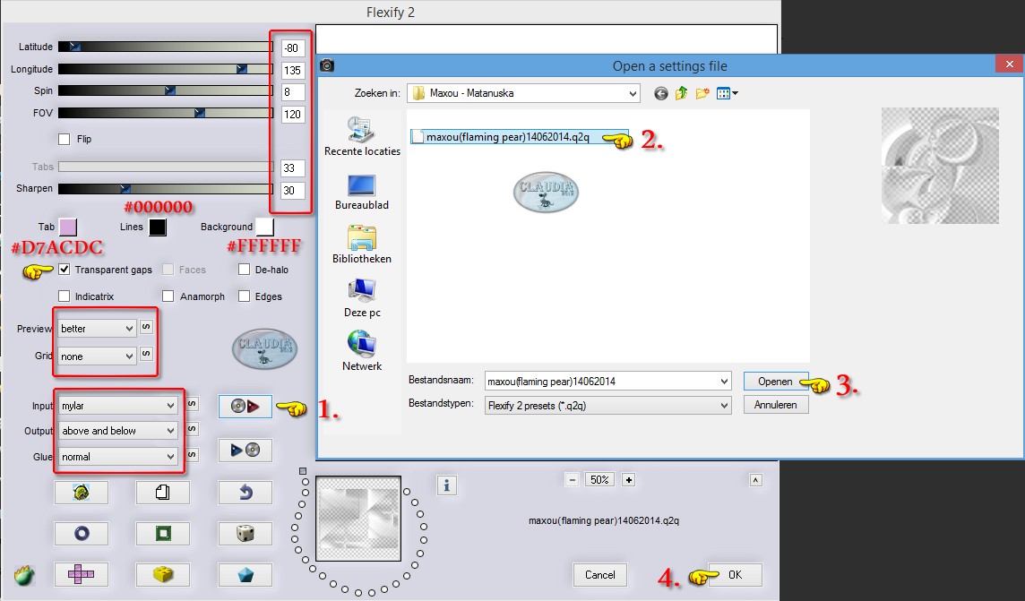This screenshot has width=1025, height=601.
Task: Click the Latitude slider track
Action: pos(166,47)
